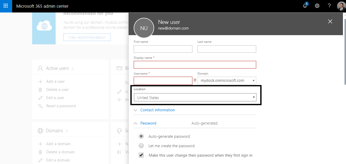Click the pencil icon beside Edit a domain
This screenshot has width=346, height=164.
(40, 160)
